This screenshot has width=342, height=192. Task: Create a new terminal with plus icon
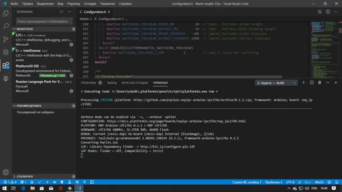click(x=303, y=83)
